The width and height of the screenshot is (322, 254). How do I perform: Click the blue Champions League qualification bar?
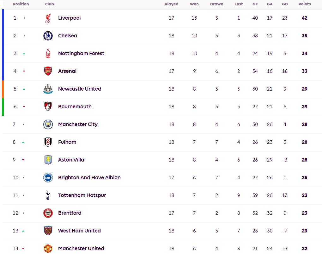(3, 45)
